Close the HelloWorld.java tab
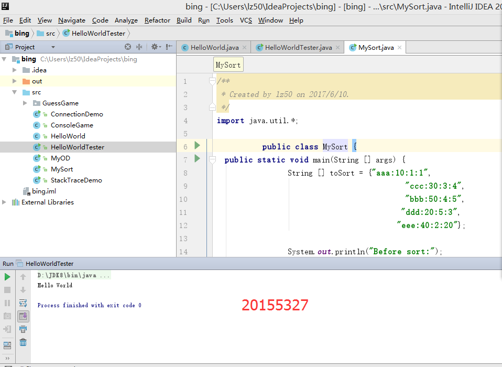This screenshot has height=367, width=502. pos(245,47)
